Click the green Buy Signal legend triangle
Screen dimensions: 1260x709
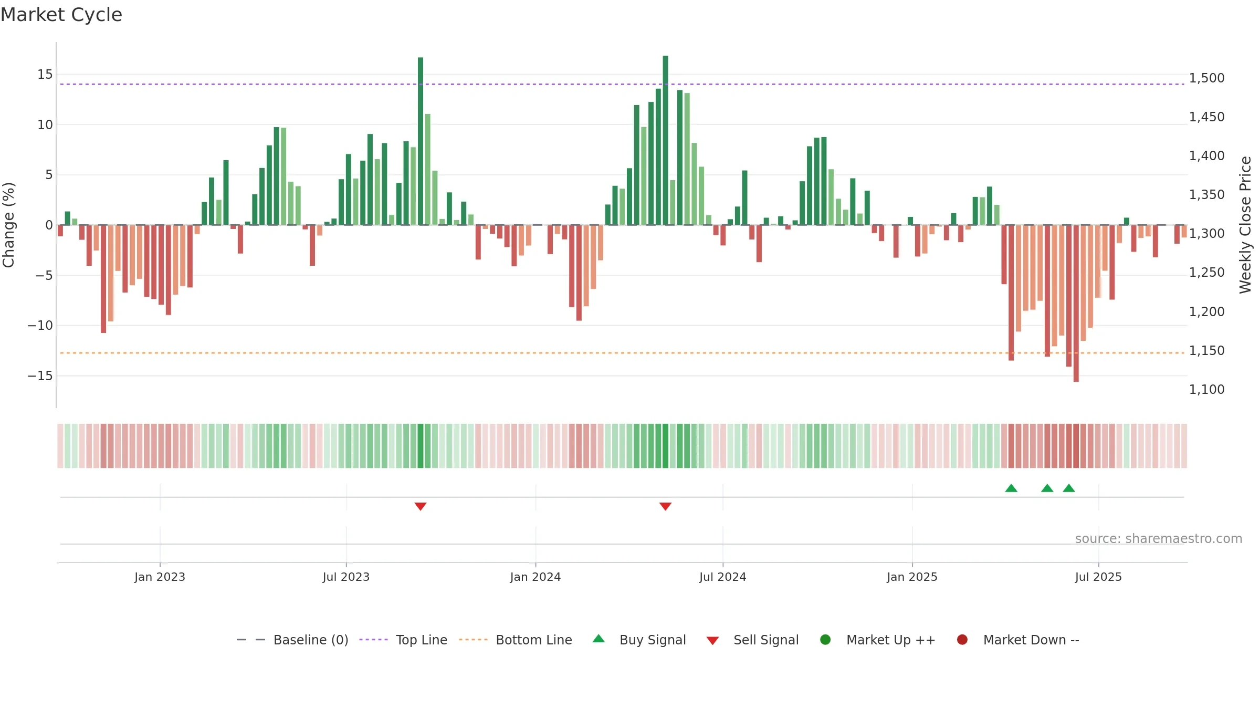coord(598,639)
